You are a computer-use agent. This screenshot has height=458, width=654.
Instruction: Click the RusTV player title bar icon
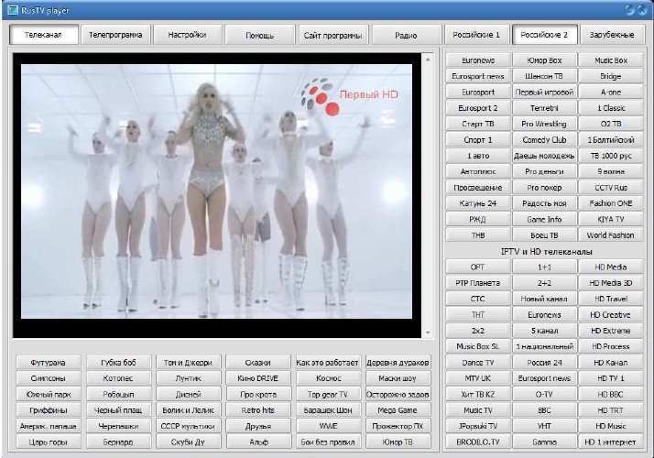[x=12, y=9]
